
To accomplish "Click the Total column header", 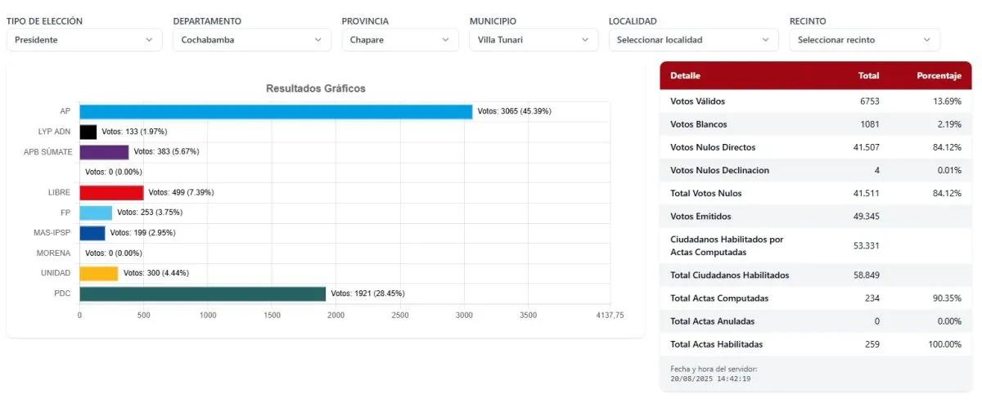I will tap(868, 76).
